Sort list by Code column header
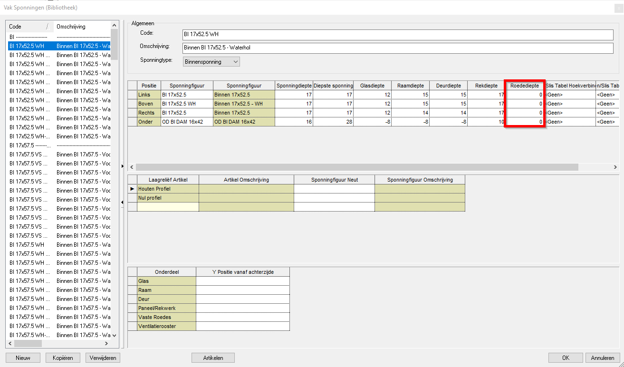 click(29, 27)
